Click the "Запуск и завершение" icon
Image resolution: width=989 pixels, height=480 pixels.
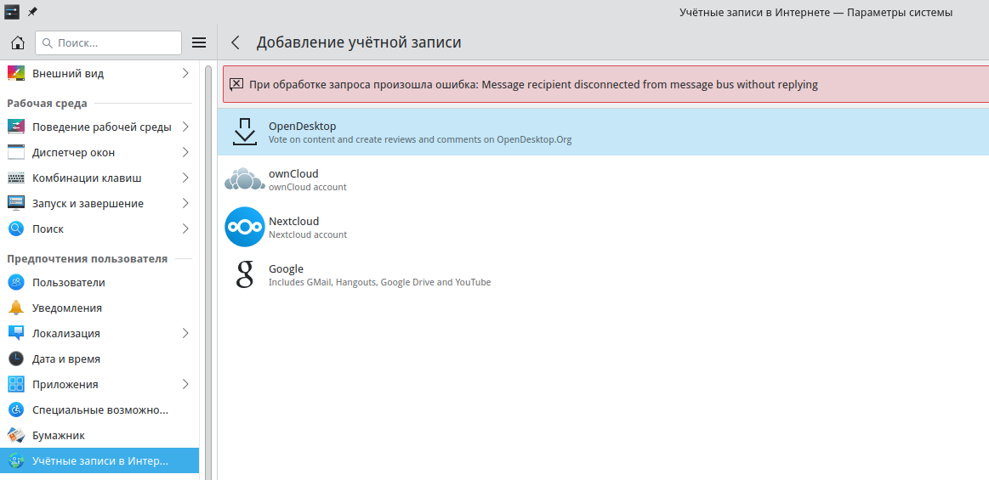16,203
